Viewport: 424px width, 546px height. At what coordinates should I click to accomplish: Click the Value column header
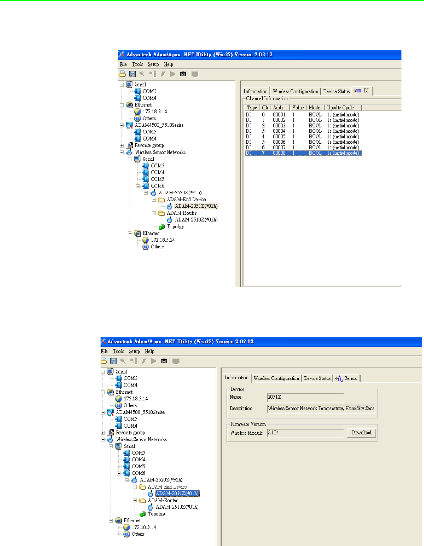click(x=298, y=108)
